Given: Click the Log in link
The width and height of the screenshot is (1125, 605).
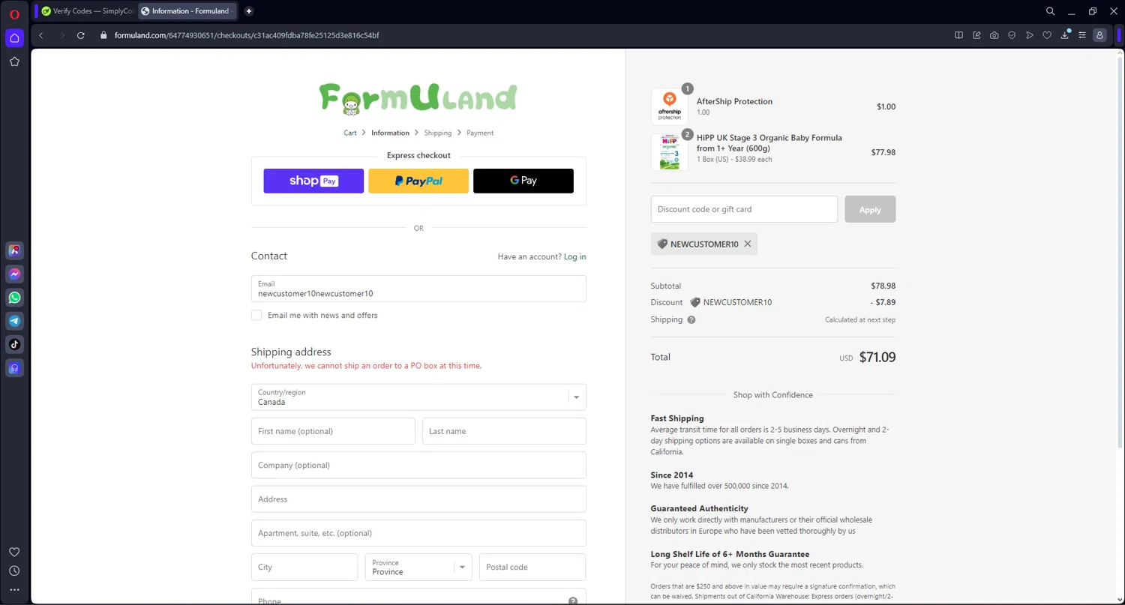Looking at the screenshot, I should coord(575,256).
